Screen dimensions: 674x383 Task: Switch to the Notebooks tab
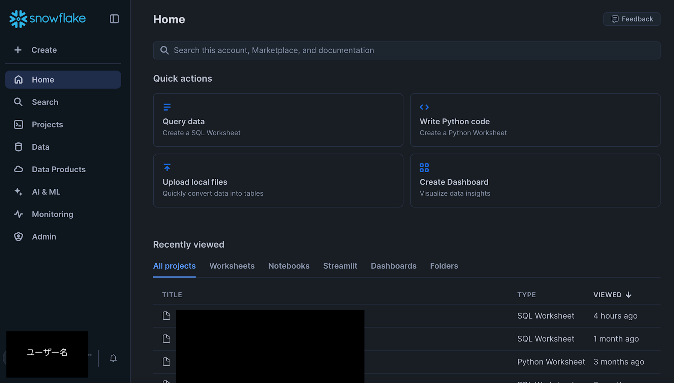point(289,266)
